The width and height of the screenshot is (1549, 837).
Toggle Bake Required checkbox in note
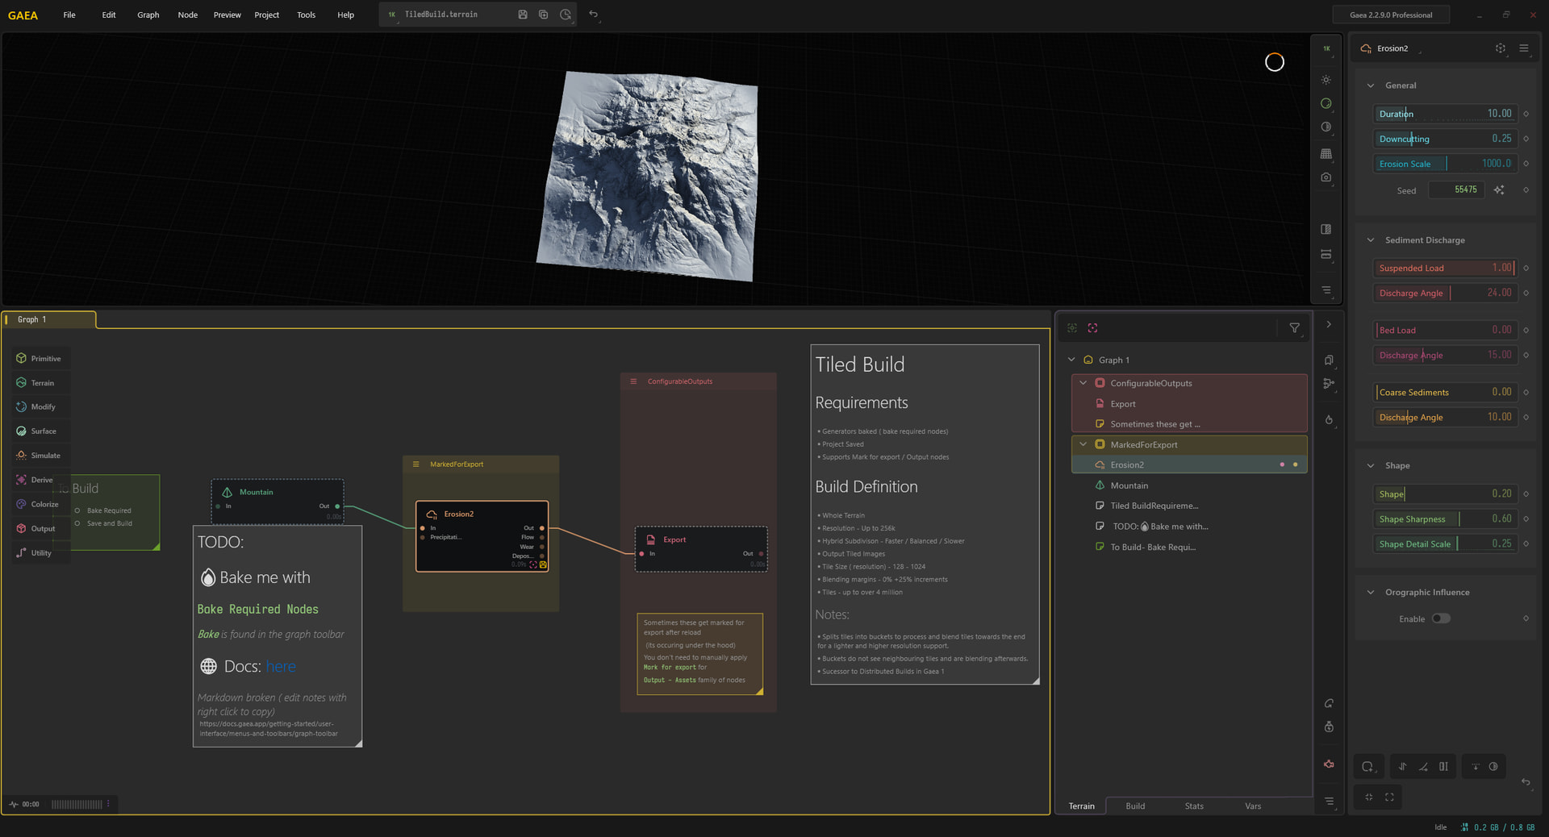(77, 510)
